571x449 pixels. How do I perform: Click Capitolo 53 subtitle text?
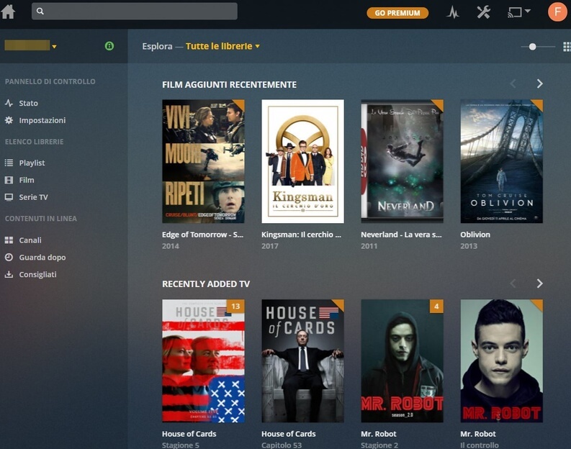pos(282,445)
